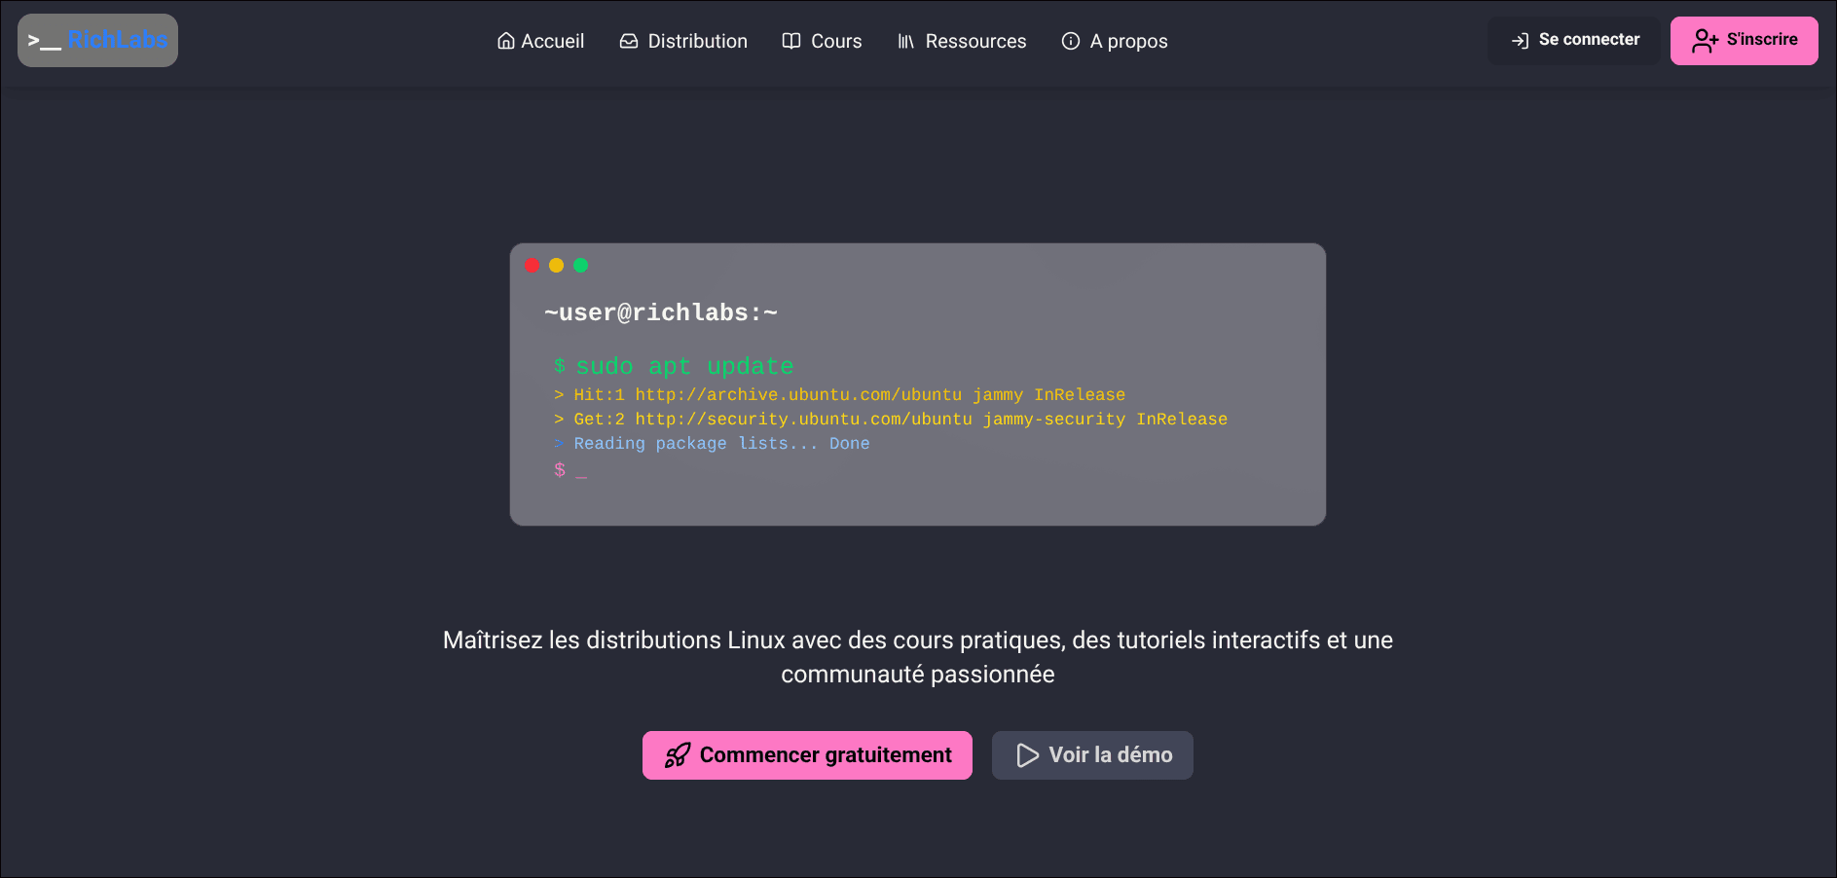Open the Cours section
This screenshot has height=878, width=1837.
(823, 41)
